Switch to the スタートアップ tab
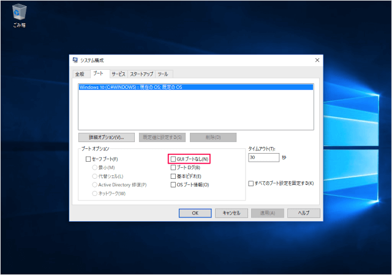Image resolution: width=392 pixels, height=275 pixels. tap(141, 74)
